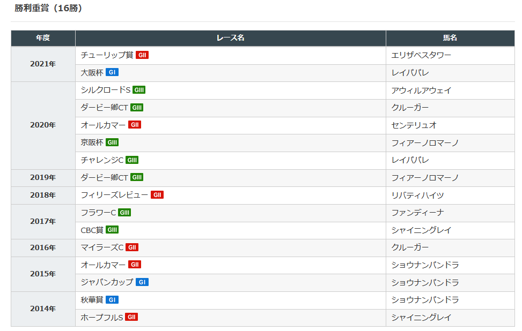This screenshot has width=522, height=331.
Task: Click the blue GI badge beside 大阪杯
Action: pos(112,72)
